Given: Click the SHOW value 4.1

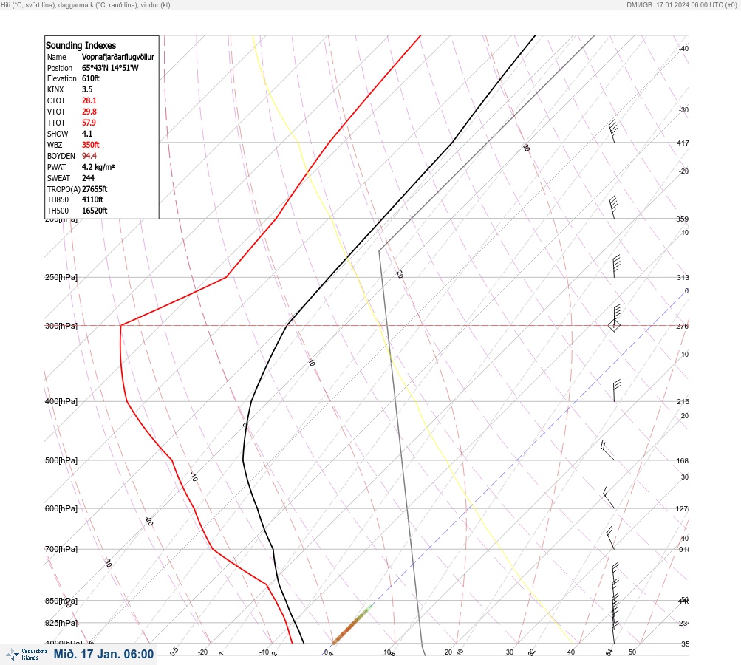Looking at the screenshot, I should coord(87,134).
